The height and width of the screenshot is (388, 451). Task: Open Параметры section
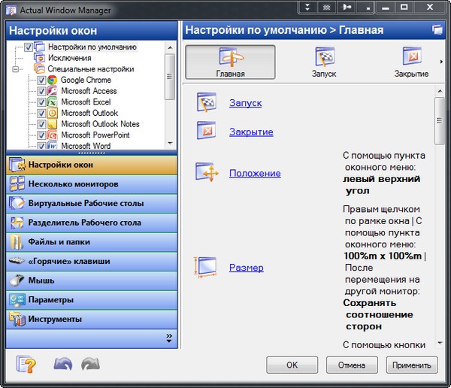point(92,299)
